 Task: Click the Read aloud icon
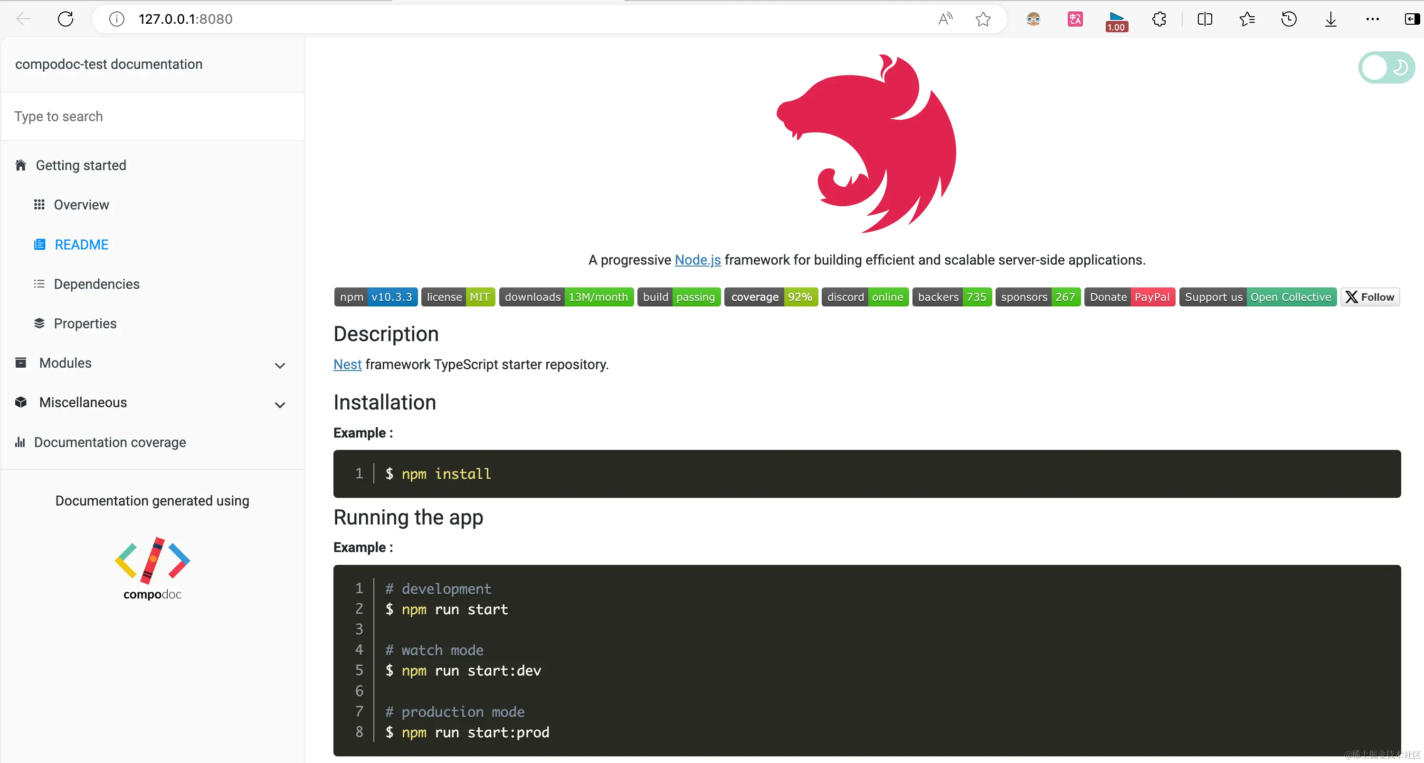[946, 19]
